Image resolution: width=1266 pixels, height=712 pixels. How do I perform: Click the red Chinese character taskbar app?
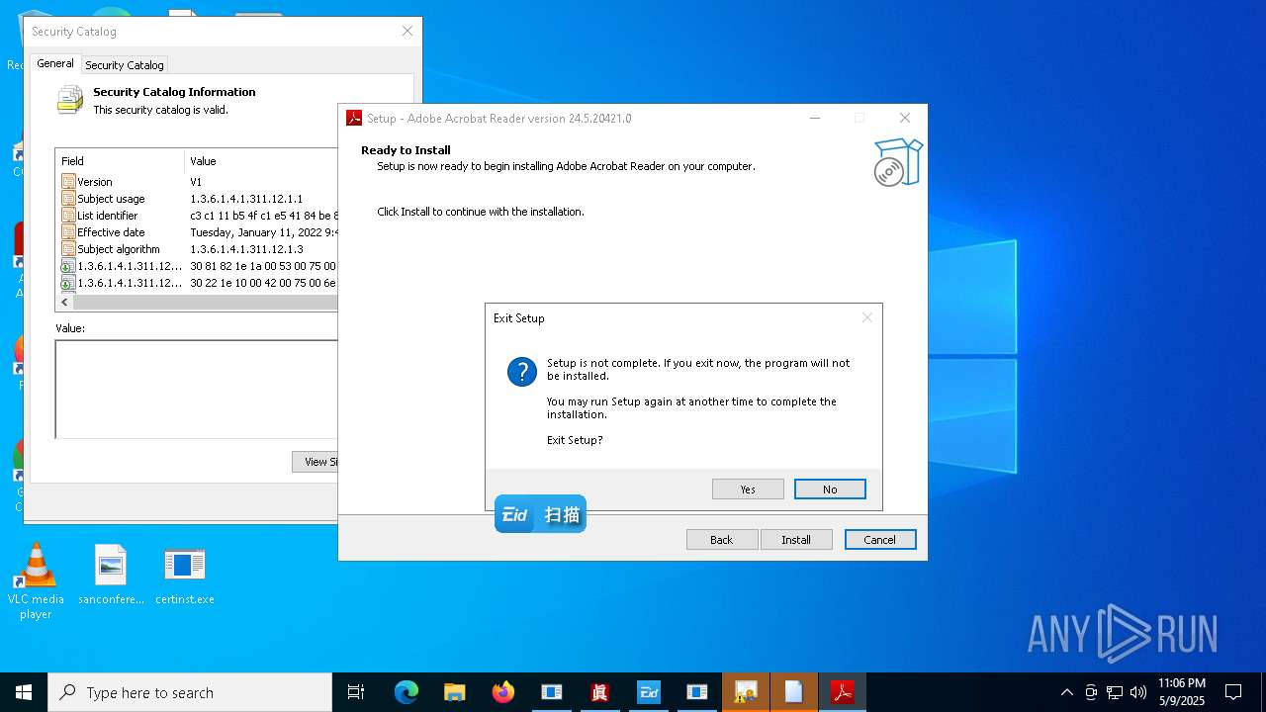(599, 692)
